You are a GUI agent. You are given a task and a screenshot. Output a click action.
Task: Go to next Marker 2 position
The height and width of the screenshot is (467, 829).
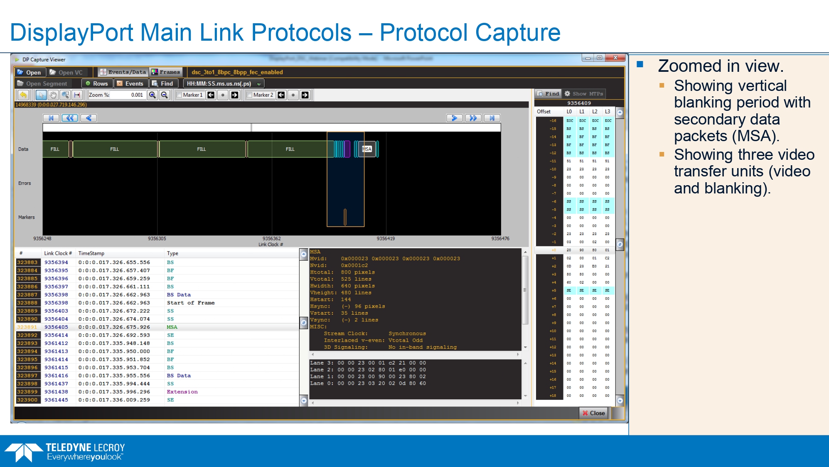click(305, 95)
